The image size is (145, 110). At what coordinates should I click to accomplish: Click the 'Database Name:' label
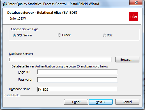tap(20, 89)
